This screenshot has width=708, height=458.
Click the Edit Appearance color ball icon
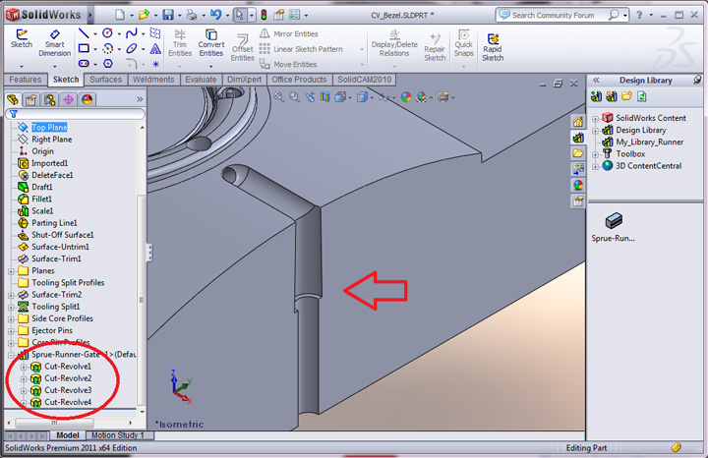[x=406, y=97]
